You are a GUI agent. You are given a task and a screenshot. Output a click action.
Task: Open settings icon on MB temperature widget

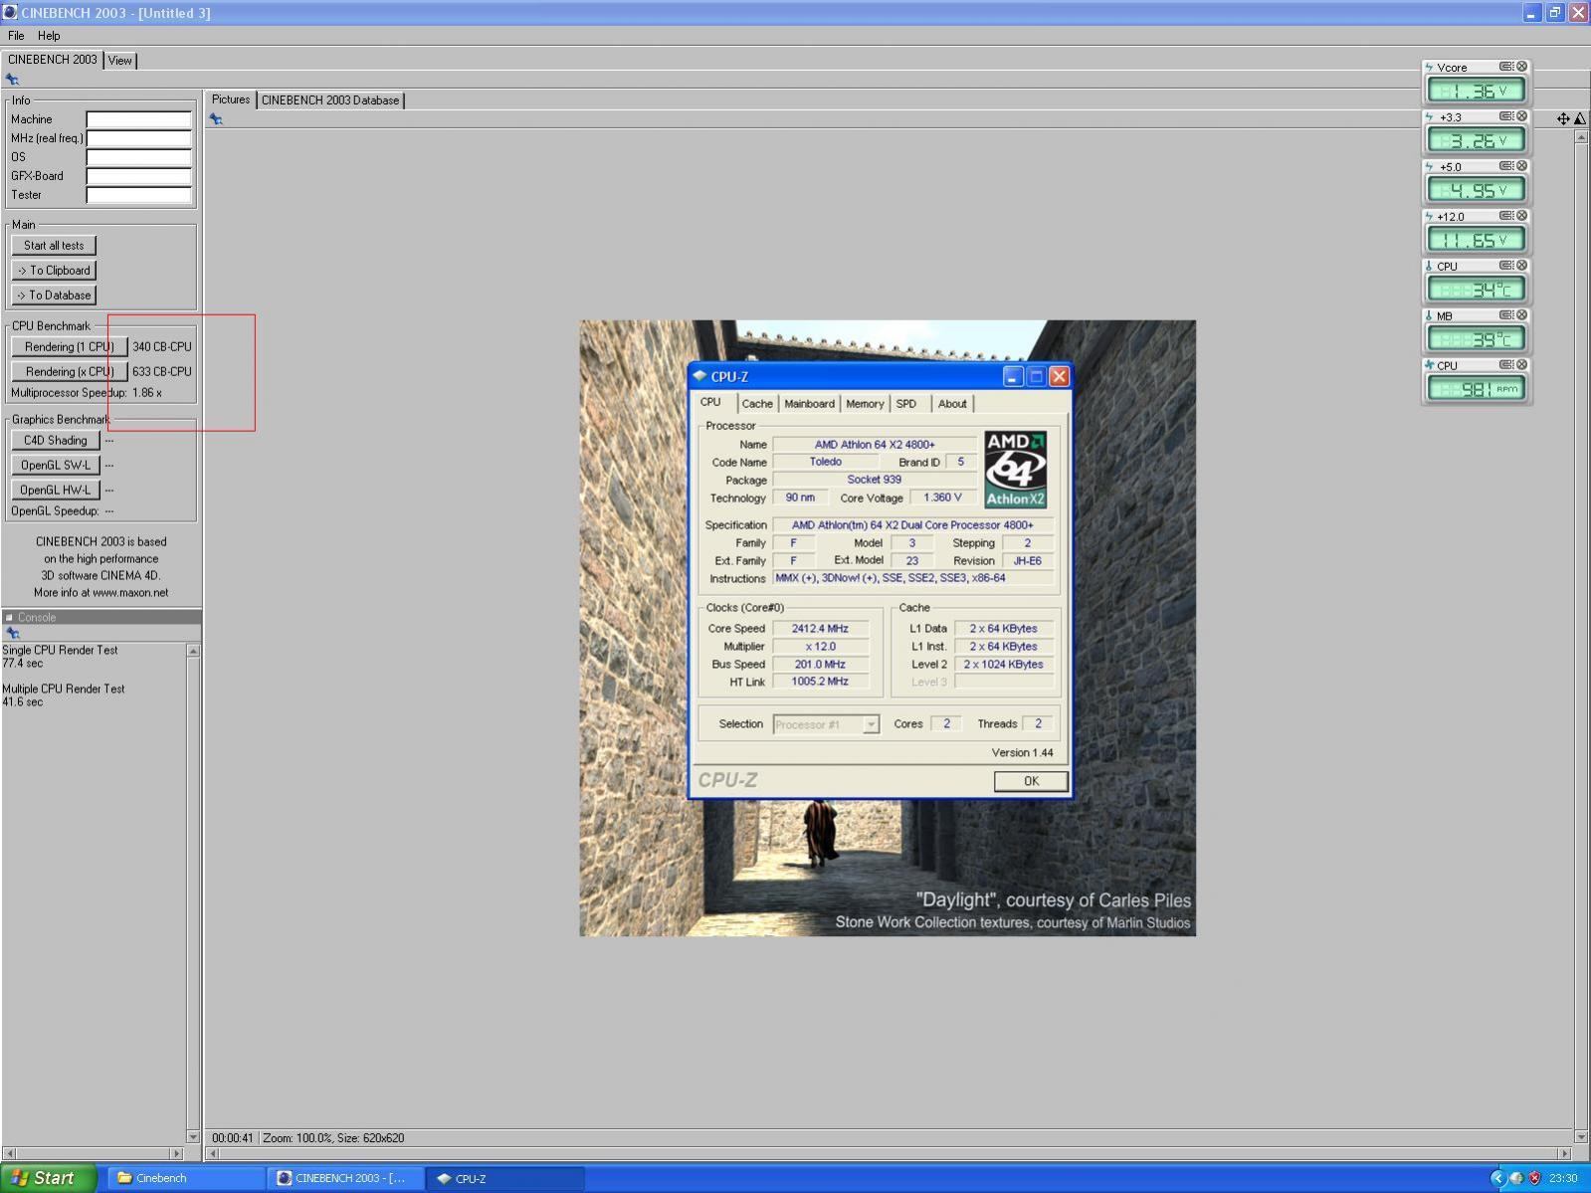1506,315
